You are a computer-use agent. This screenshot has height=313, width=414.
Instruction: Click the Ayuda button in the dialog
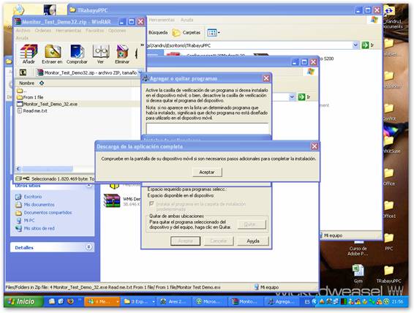(253, 241)
